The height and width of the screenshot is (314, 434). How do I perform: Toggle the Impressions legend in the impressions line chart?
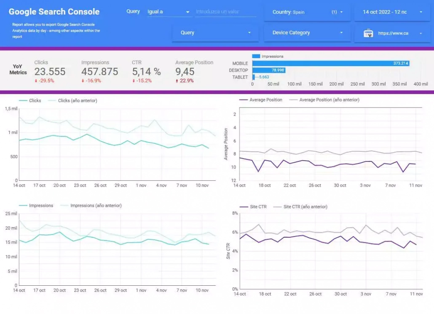click(x=36, y=205)
